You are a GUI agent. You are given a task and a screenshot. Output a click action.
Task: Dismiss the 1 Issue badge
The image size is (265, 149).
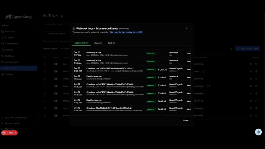[x=15, y=133]
